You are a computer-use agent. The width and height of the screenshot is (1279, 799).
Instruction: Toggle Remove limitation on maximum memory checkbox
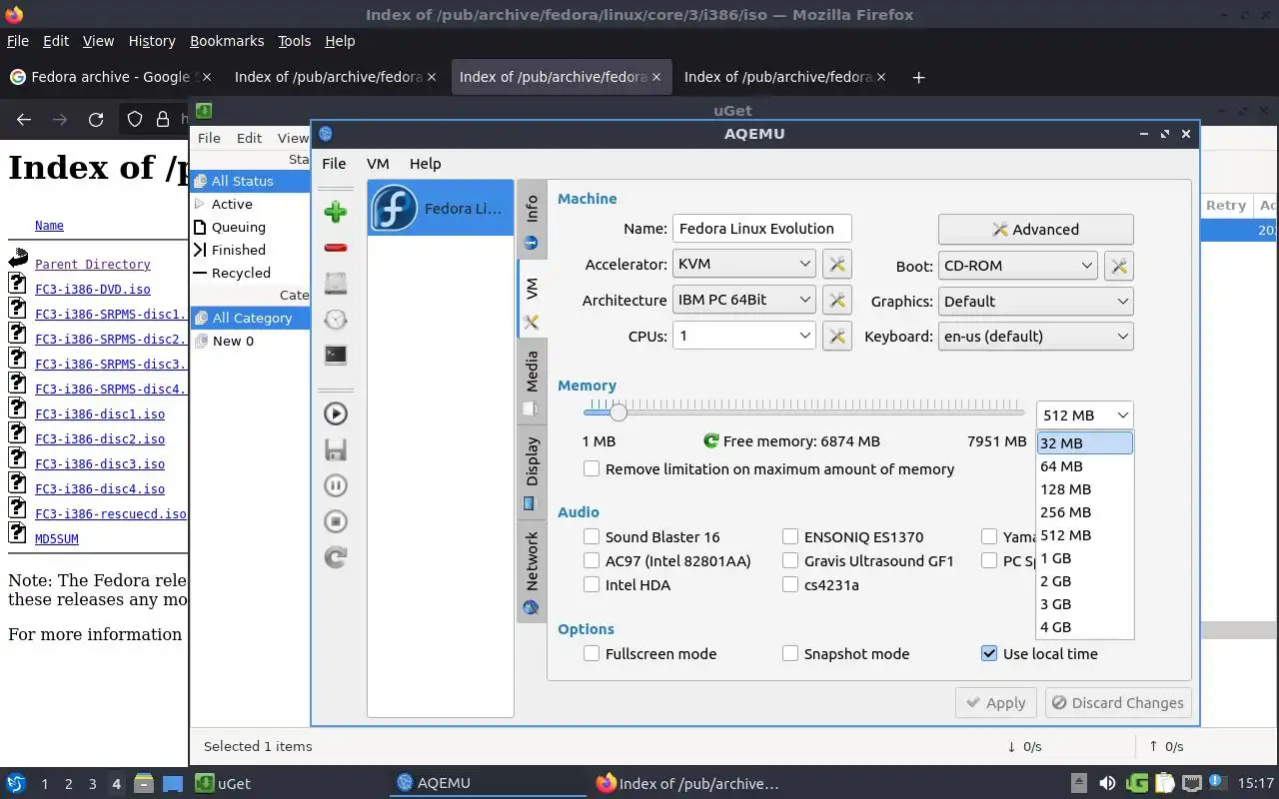click(x=592, y=468)
